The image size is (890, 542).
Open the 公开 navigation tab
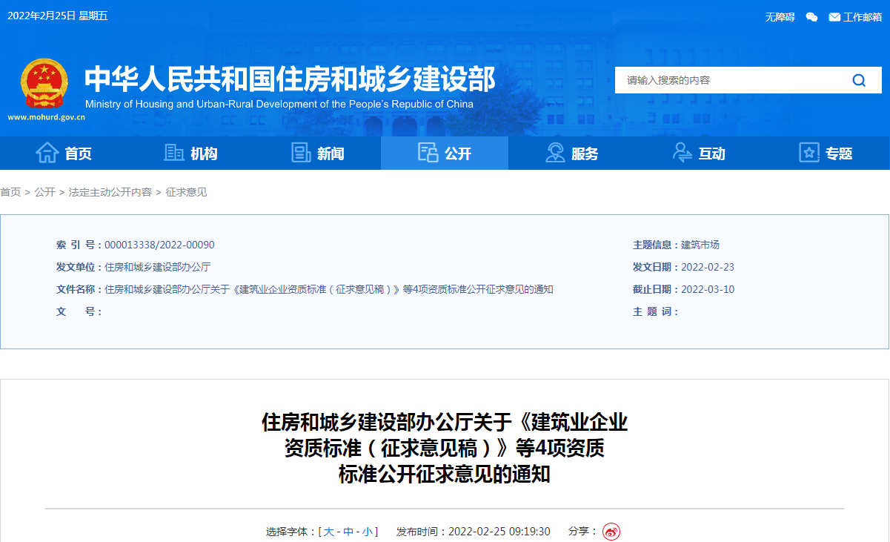(445, 153)
